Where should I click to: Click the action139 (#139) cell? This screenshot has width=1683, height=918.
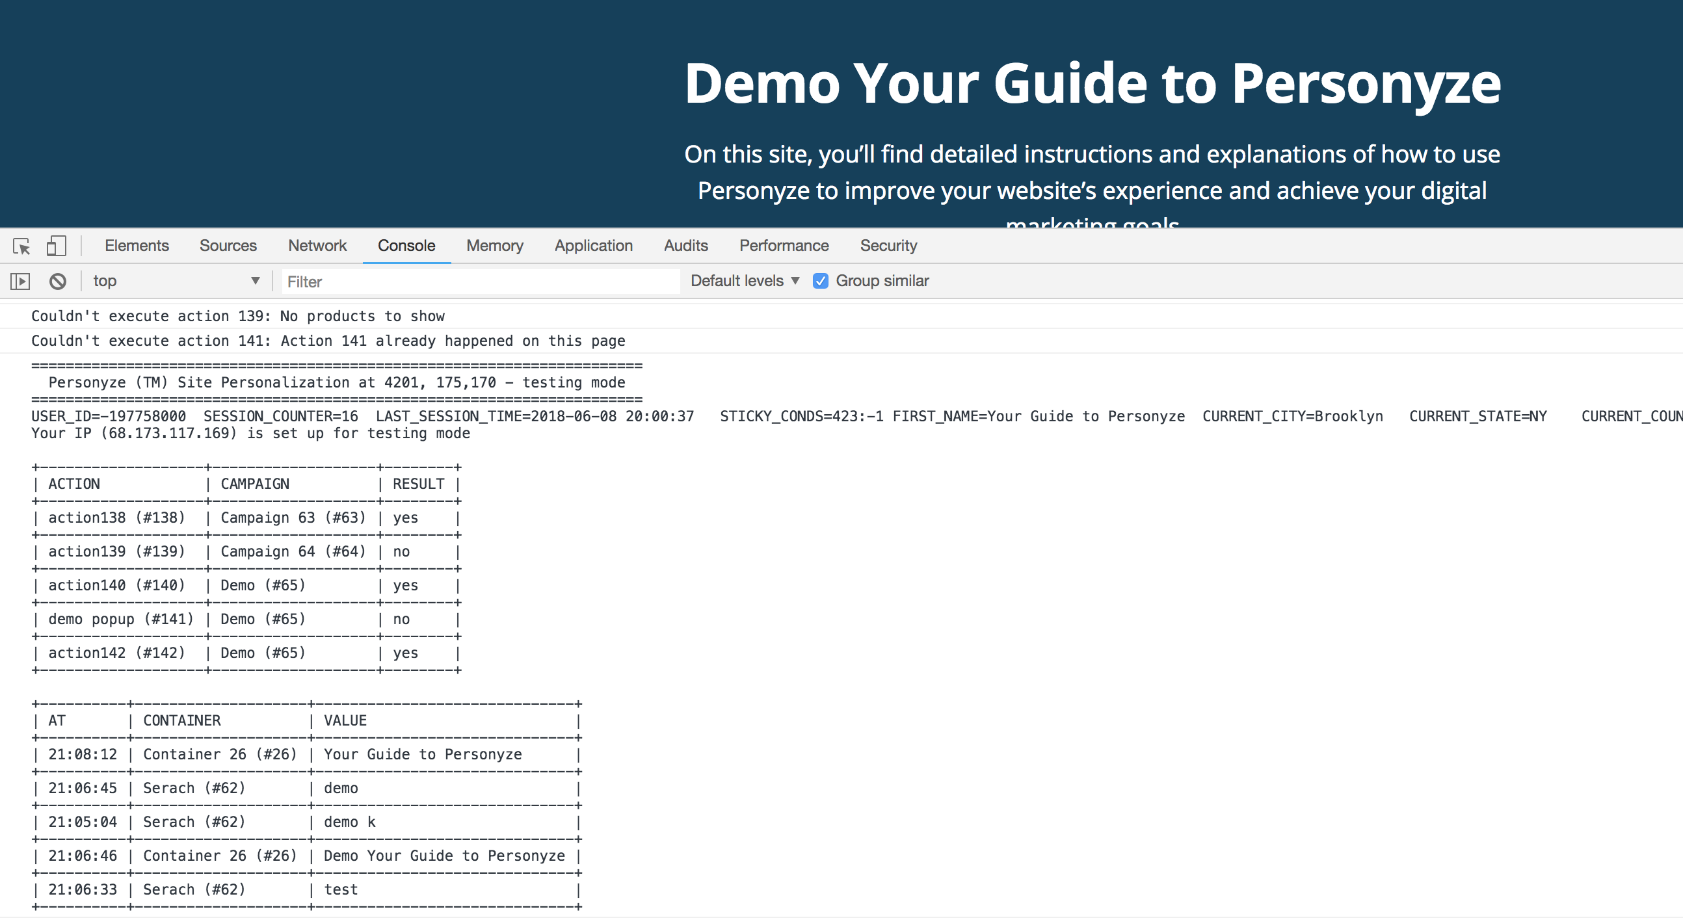coord(116,552)
